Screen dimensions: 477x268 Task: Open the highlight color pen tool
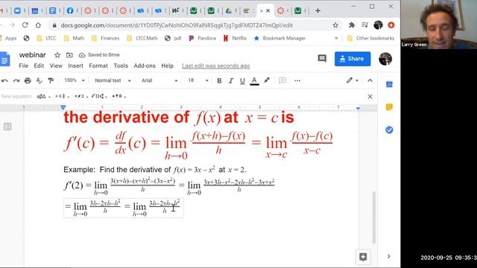click(x=267, y=80)
